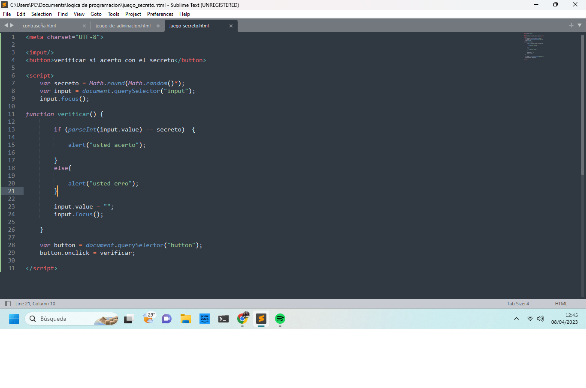Click unsaved dot on jeugo_de_adivinacion.html tab

[x=158, y=26]
